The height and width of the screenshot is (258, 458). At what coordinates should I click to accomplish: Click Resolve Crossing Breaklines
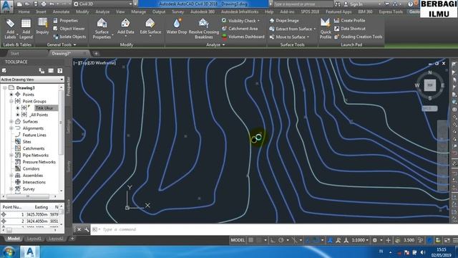[x=203, y=29]
